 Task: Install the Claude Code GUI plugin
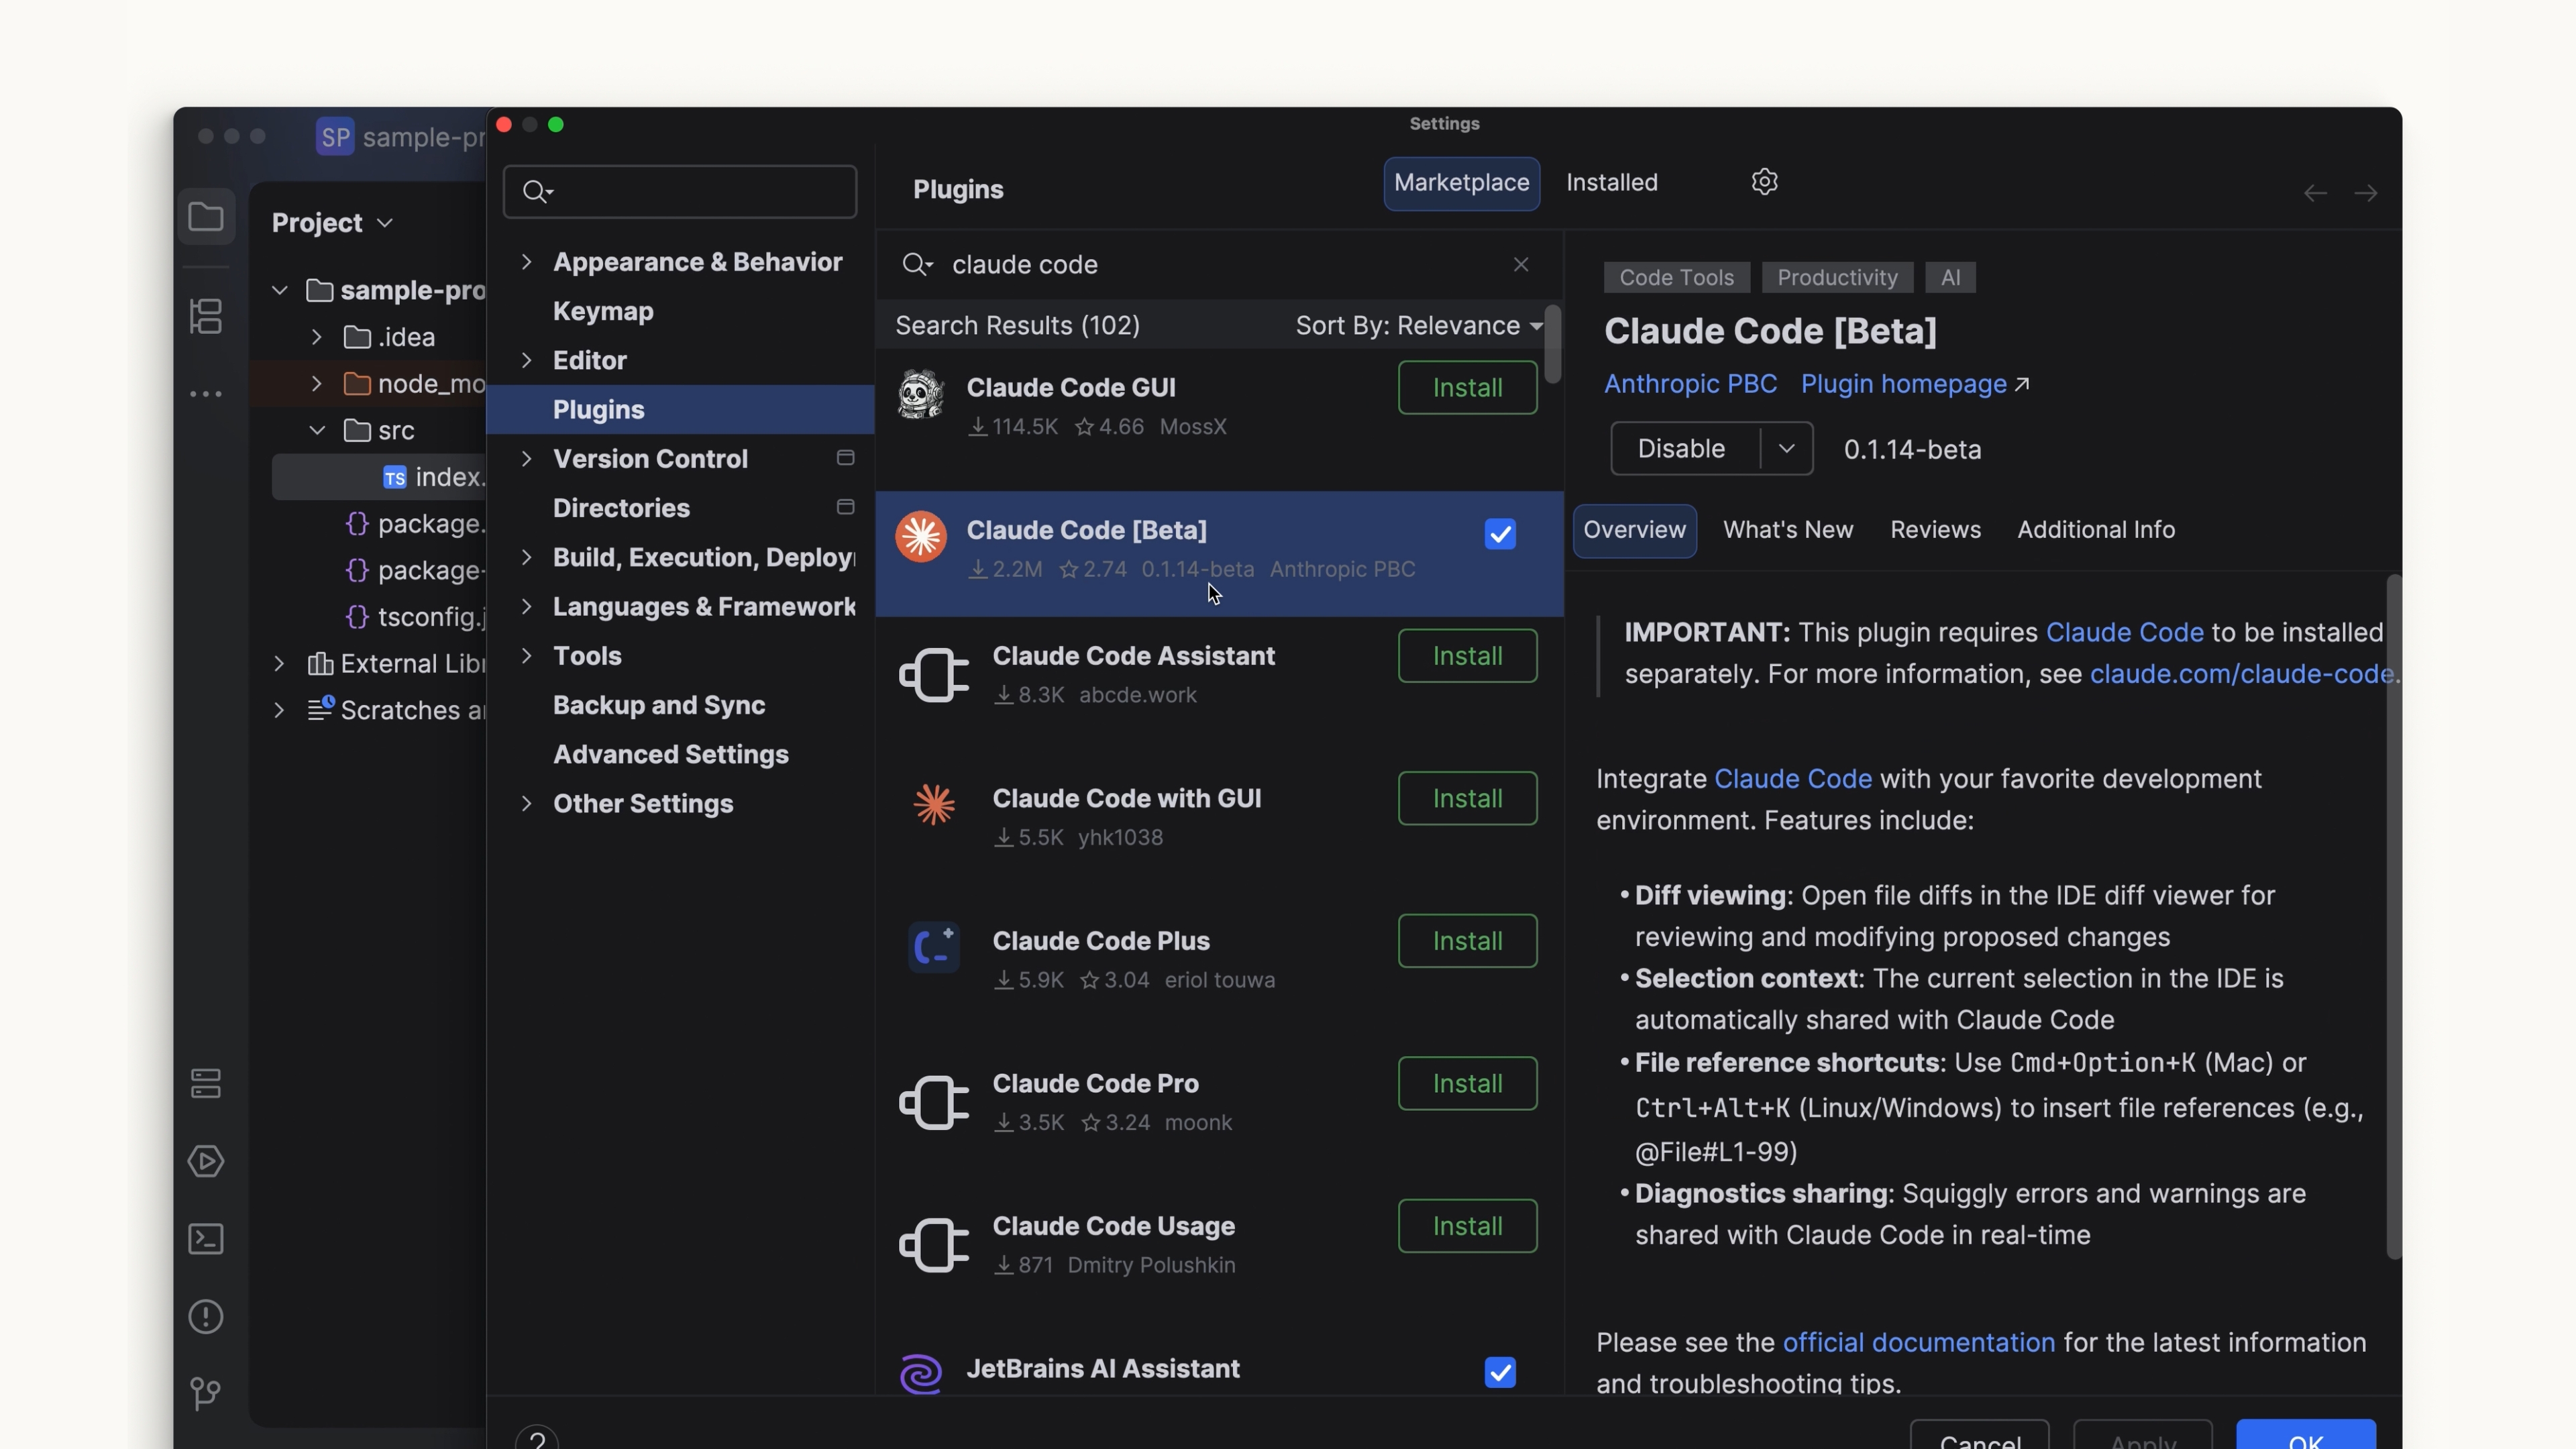pos(1466,388)
